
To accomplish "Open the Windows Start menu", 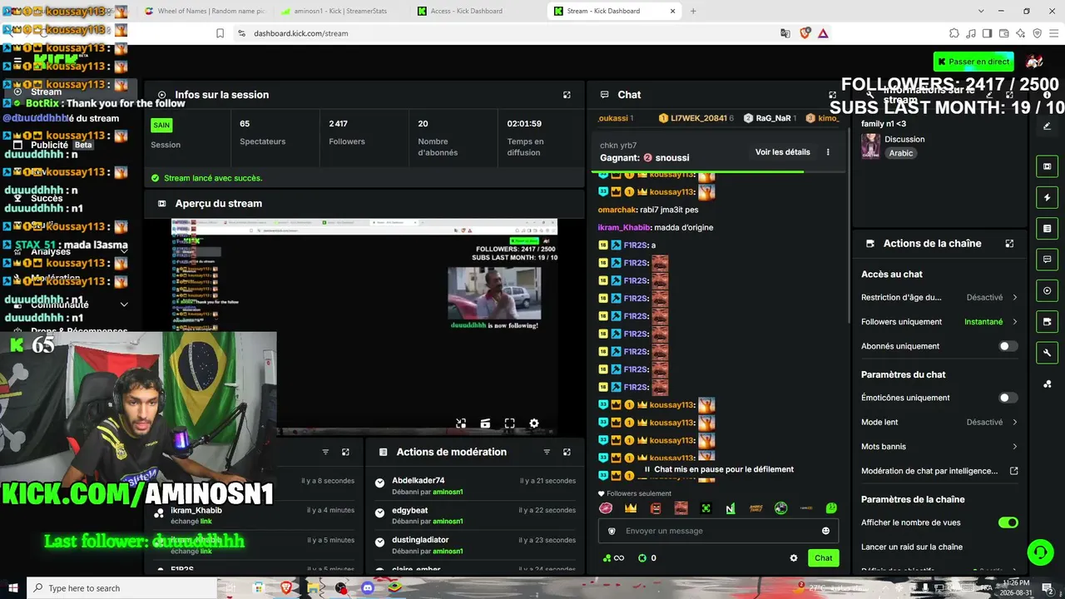I will coord(12,588).
